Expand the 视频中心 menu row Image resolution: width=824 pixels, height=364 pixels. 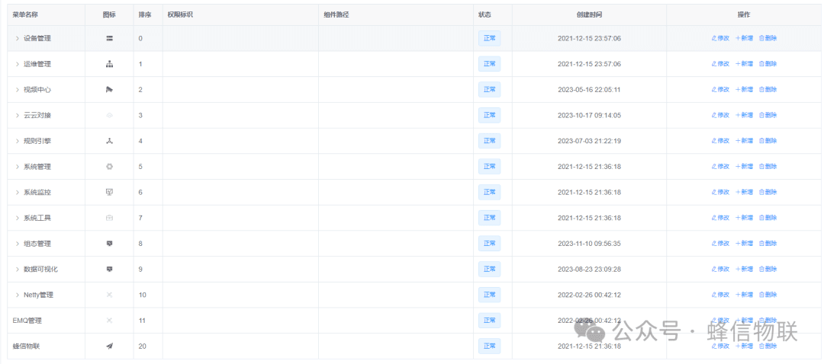click(17, 90)
